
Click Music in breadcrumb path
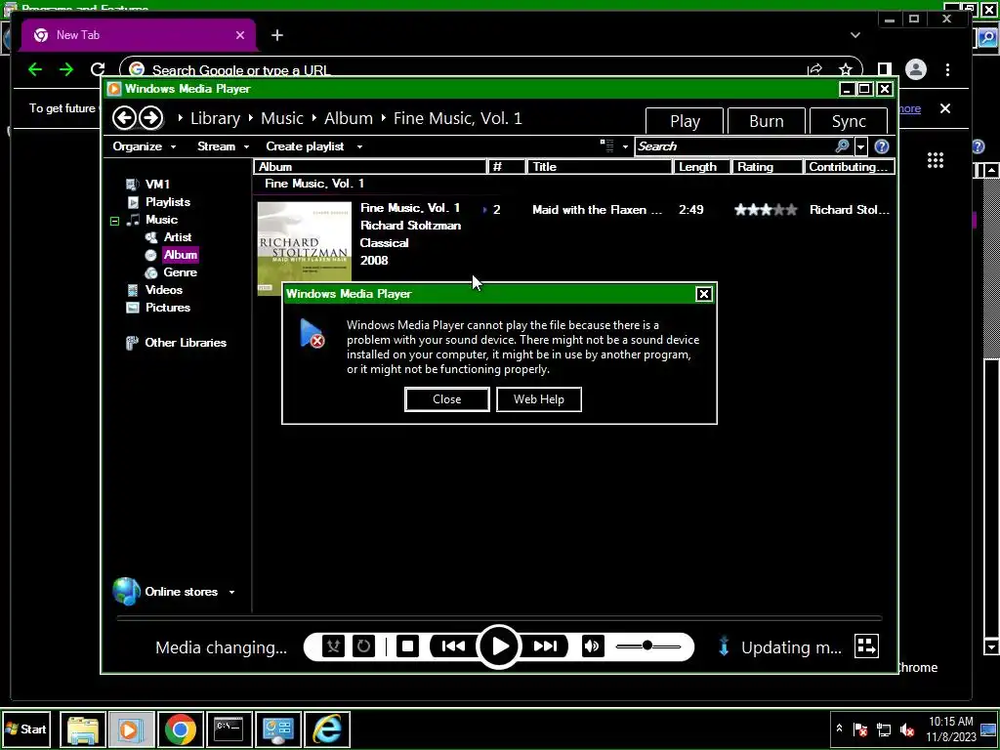tap(282, 118)
